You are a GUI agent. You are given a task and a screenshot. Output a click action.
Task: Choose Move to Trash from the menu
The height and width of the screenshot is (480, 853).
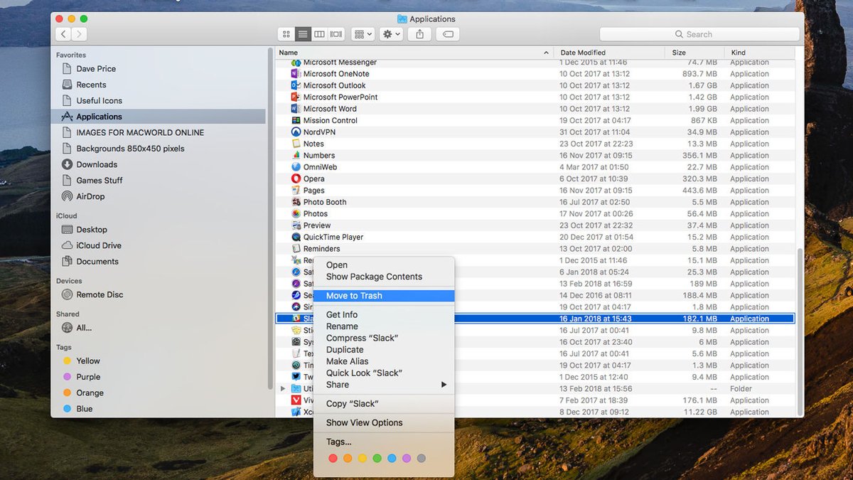[354, 295]
